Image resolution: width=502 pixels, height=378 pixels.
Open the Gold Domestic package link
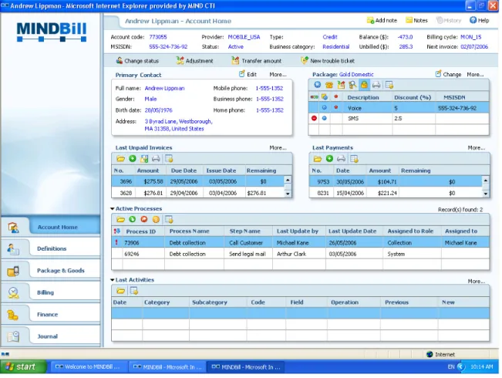(356, 74)
